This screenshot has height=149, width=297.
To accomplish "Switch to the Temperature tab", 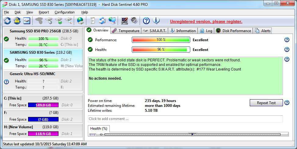I will click(126, 31).
